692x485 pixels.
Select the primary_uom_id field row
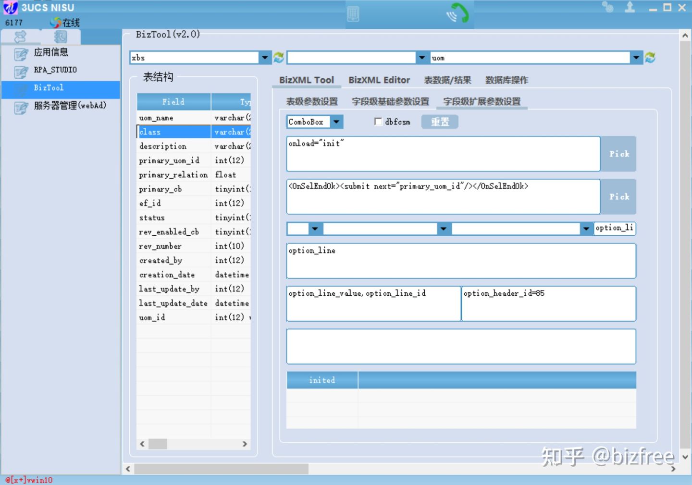click(x=169, y=160)
